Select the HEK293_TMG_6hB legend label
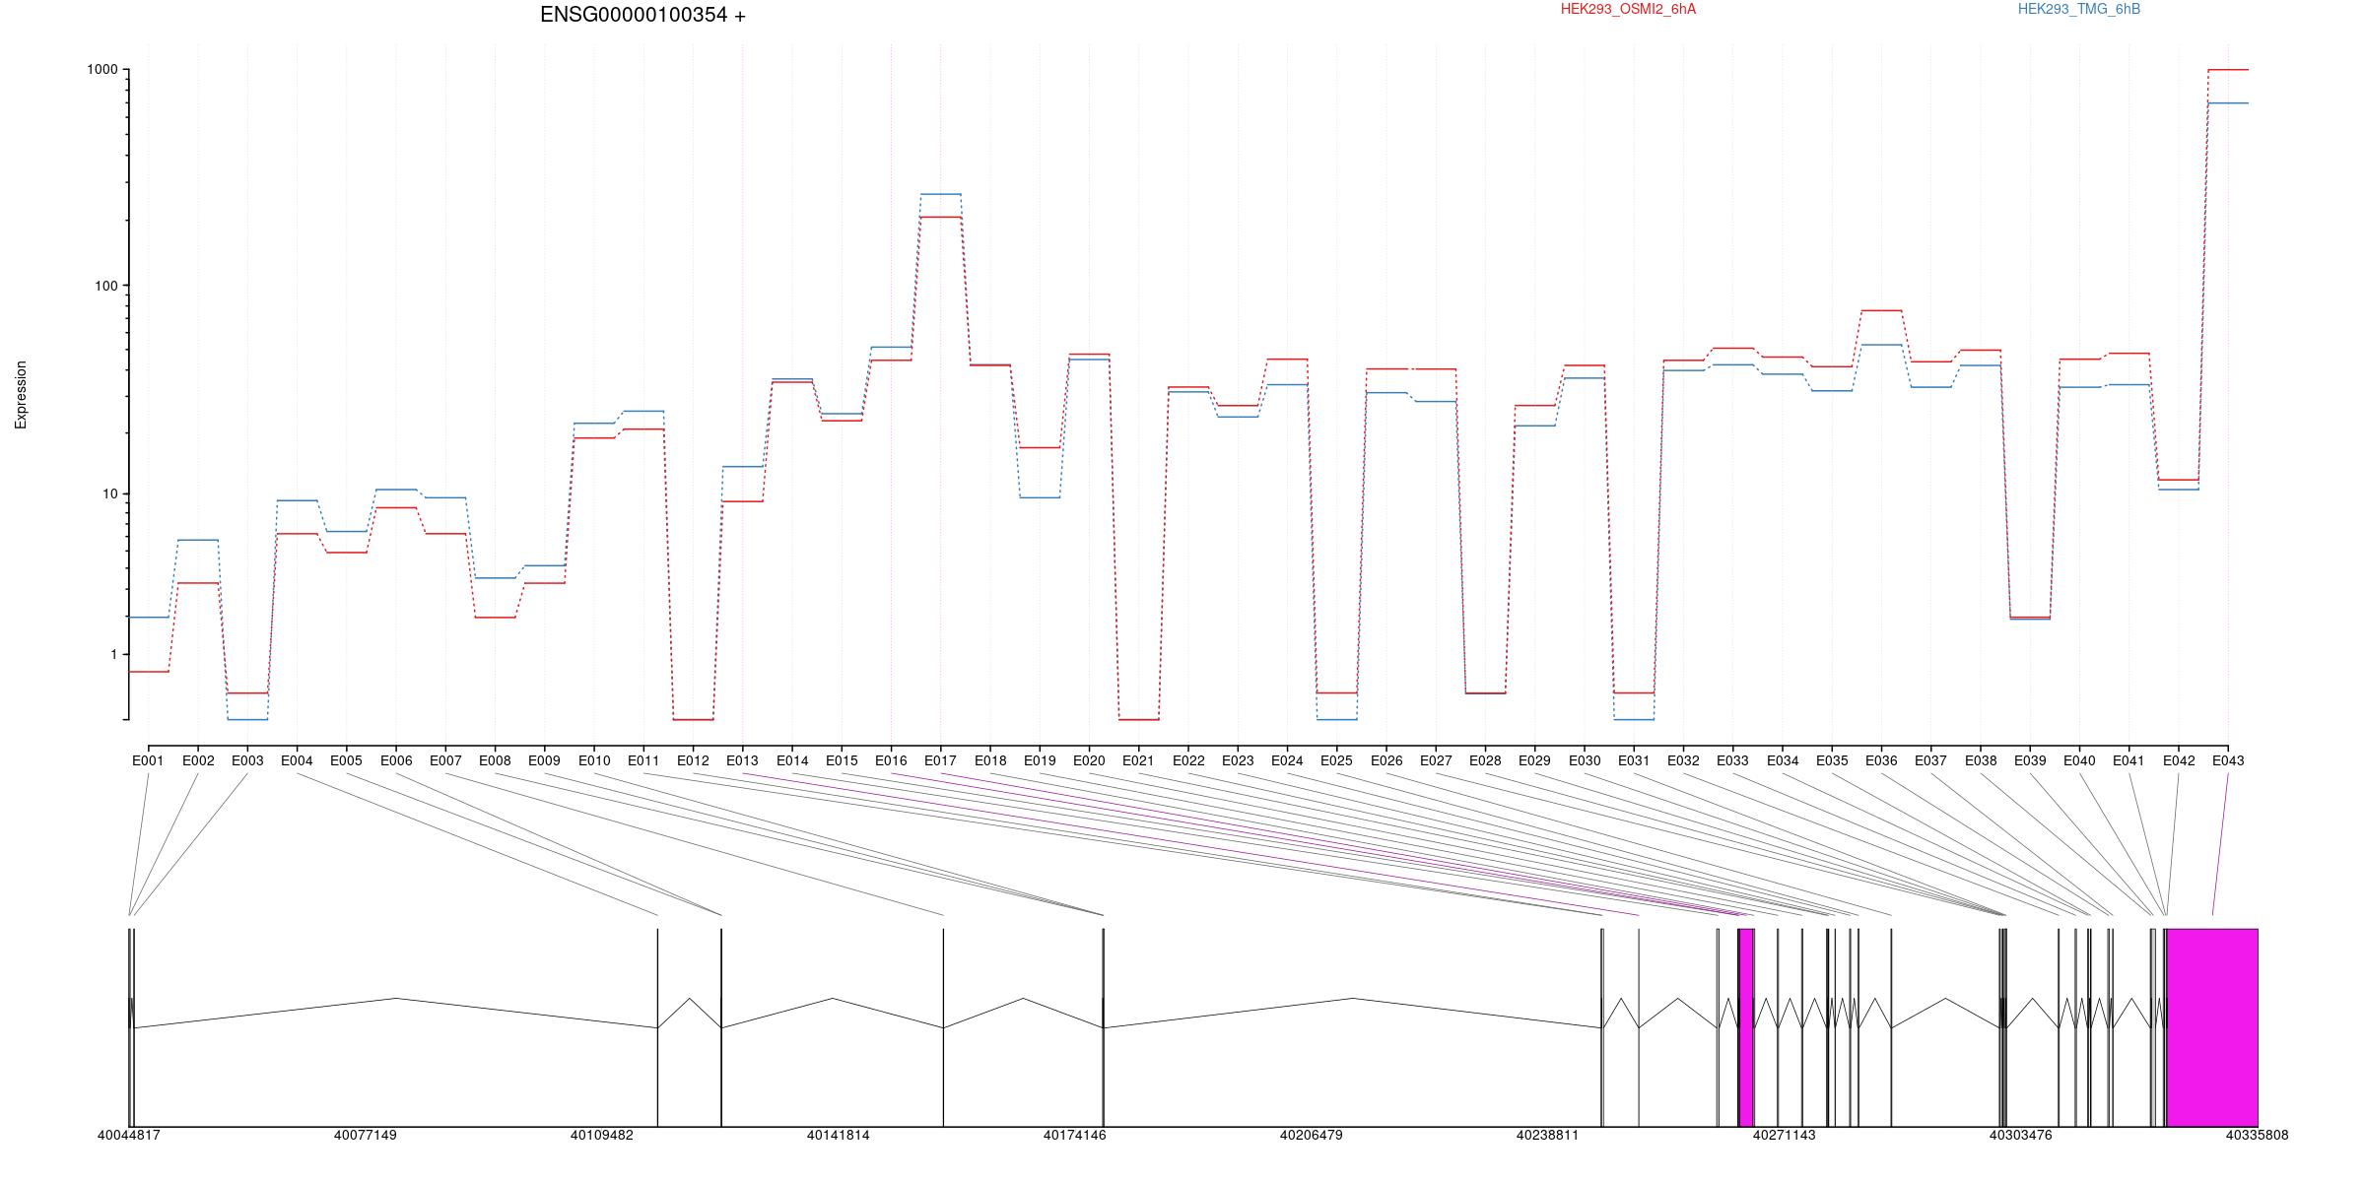This screenshot has height=1182, width=2365. [2079, 9]
